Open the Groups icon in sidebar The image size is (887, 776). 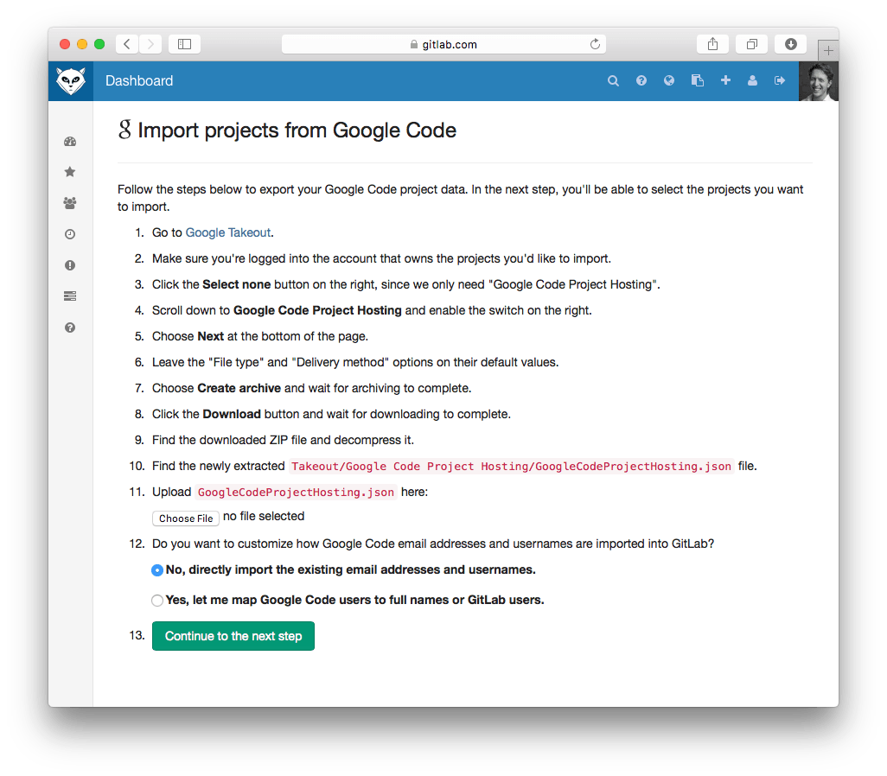pyautogui.click(x=70, y=203)
